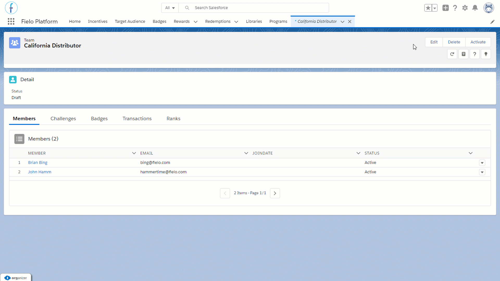The height and width of the screenshot is (281, 500).
Task: Click the Draft status value
Action: [16, 98]
